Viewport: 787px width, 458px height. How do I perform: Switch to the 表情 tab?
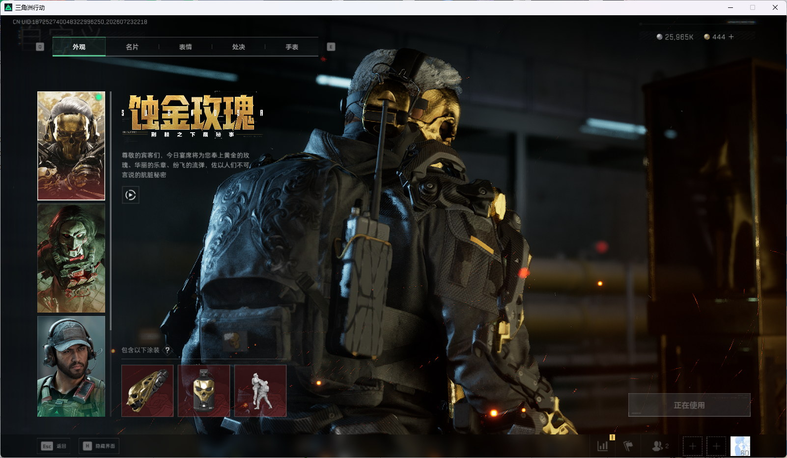[185, 47]
